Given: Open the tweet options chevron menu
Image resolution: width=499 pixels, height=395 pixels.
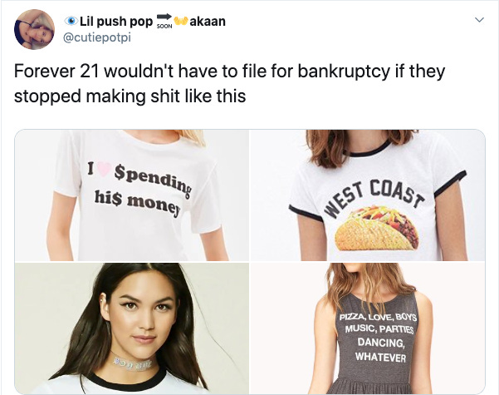Looking at the screenshot, I should (x=479, y=20).
